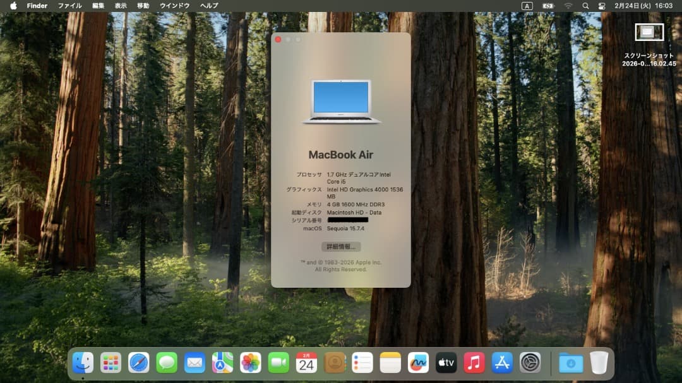Open the Downloads stack in the Dock

570,363
